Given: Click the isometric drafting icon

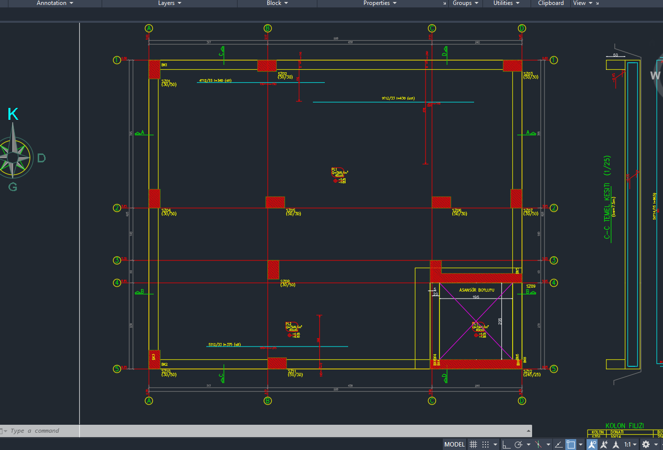Looking at the screenshot, I should [538, 445].
